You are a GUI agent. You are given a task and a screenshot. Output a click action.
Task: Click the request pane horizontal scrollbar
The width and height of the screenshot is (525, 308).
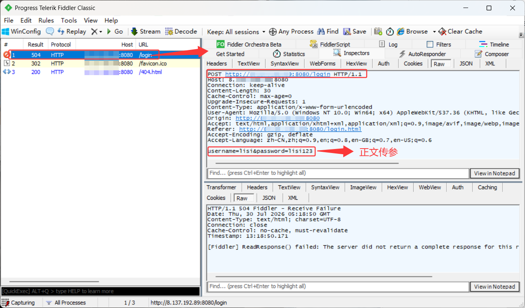[x=307, y=163]
